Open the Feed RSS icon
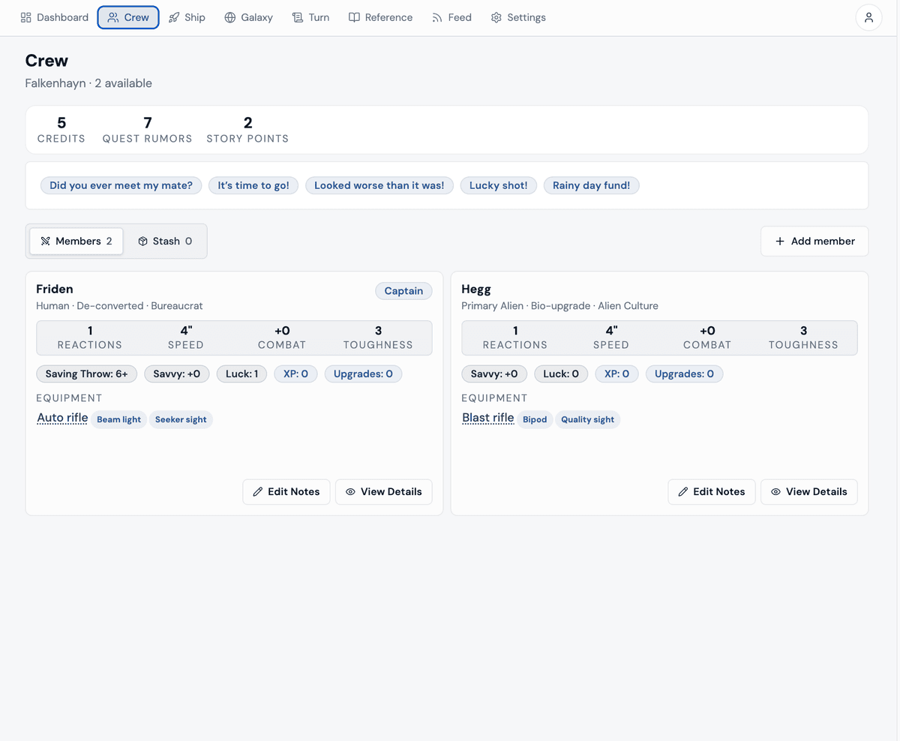 click(437, 17)
